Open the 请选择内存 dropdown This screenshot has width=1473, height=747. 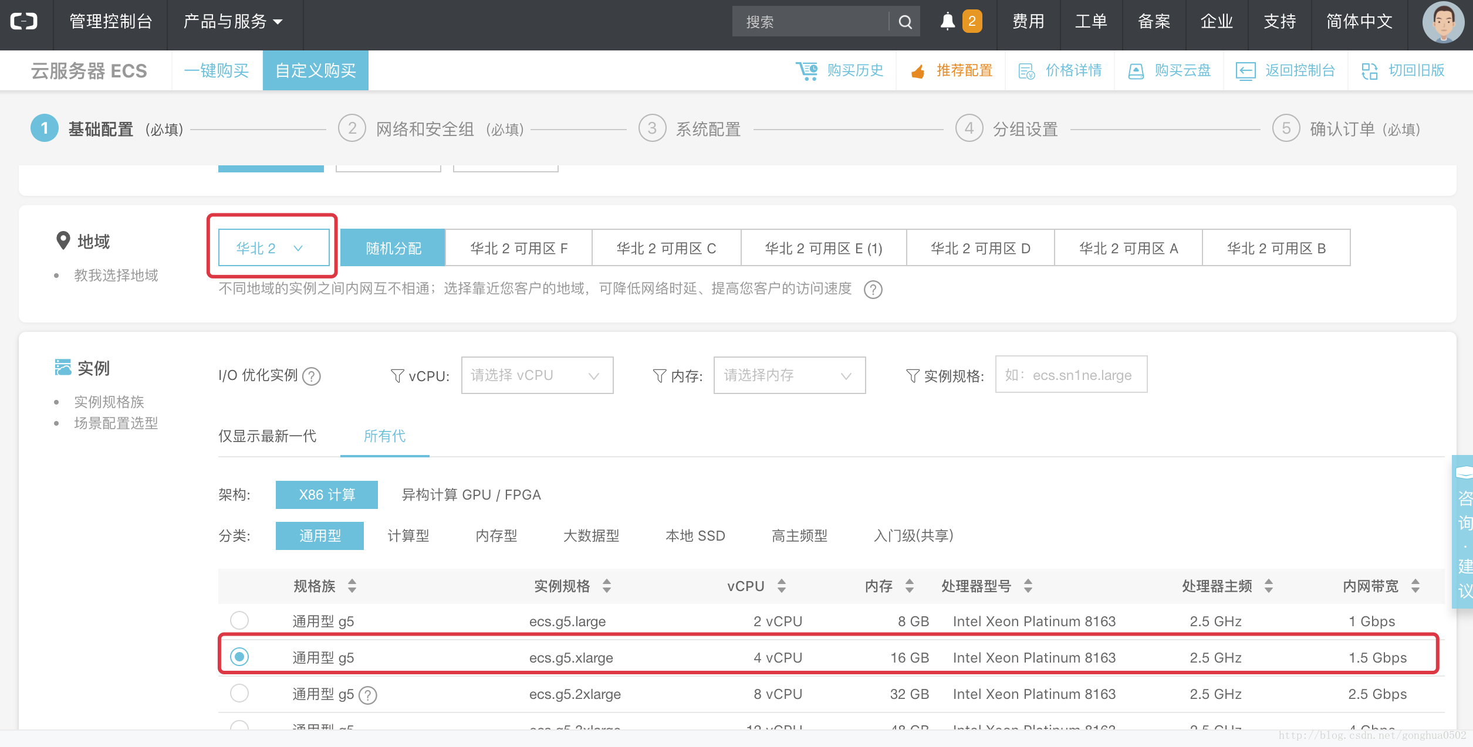click(789, 375)
